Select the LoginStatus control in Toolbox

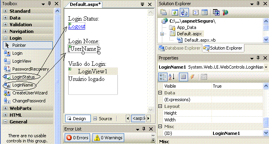[23, 77]
